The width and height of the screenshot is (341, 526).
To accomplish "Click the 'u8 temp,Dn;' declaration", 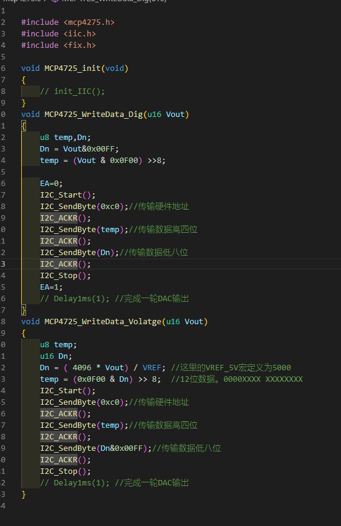I will pyautogui.click(x=65, y=137).
